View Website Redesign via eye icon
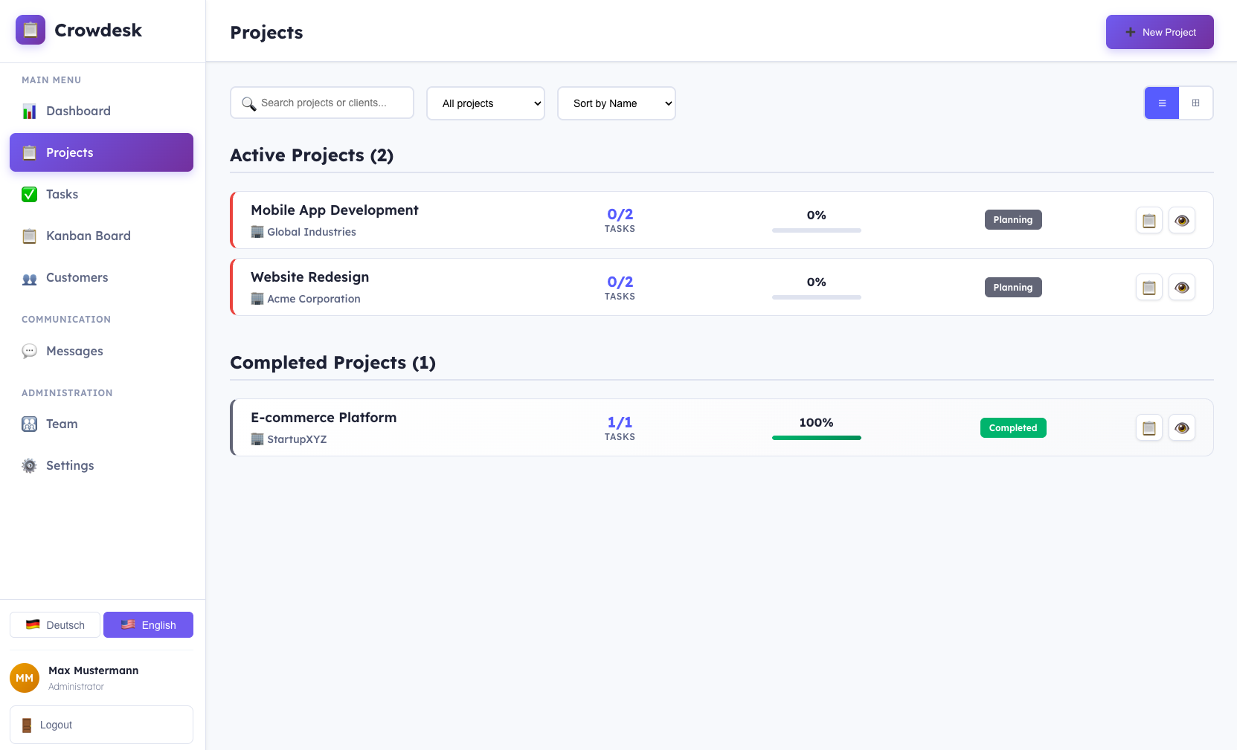 [x=1182, y=287]
